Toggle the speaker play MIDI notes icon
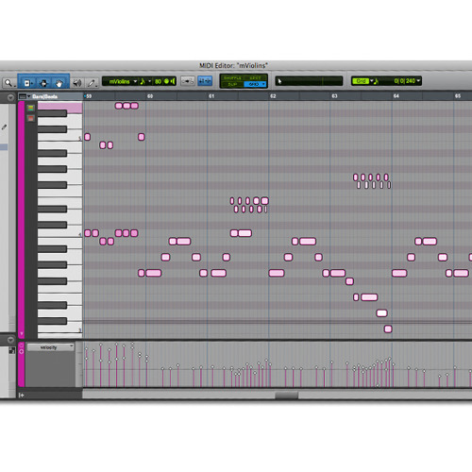The width and height of the screenshot is (472, 472). click(x=76, y=83)
